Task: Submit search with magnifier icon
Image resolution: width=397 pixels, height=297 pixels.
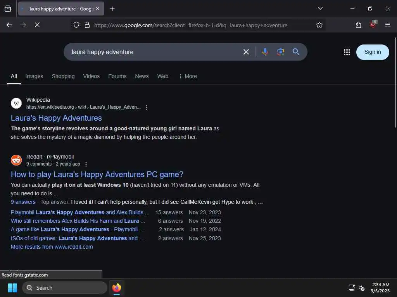Action: pos(296,52)
